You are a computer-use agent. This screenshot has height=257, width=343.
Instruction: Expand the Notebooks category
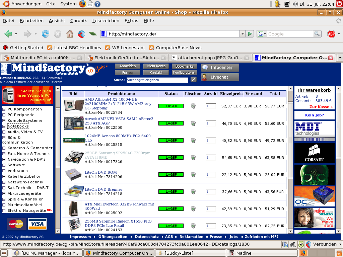coord(4,126)
